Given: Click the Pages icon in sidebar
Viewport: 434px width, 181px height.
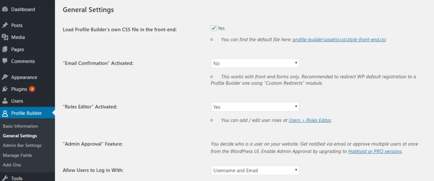Looking at the screenshot, I should [5, 49].
